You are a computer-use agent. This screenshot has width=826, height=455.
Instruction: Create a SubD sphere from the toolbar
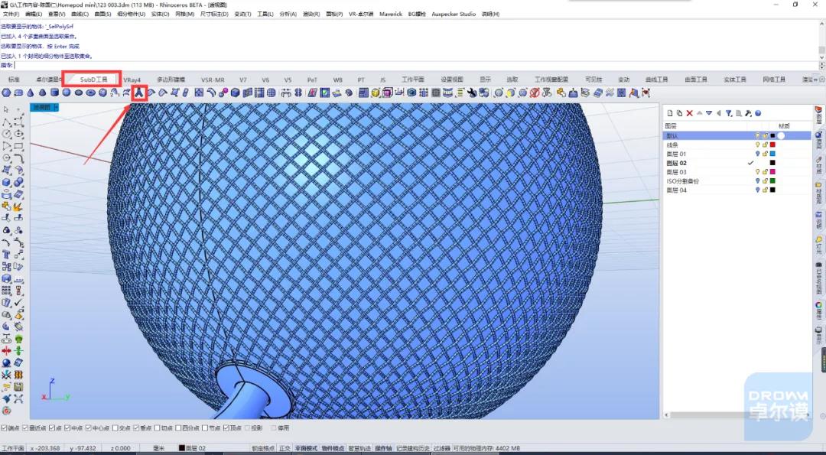click(x=67, y=93)
